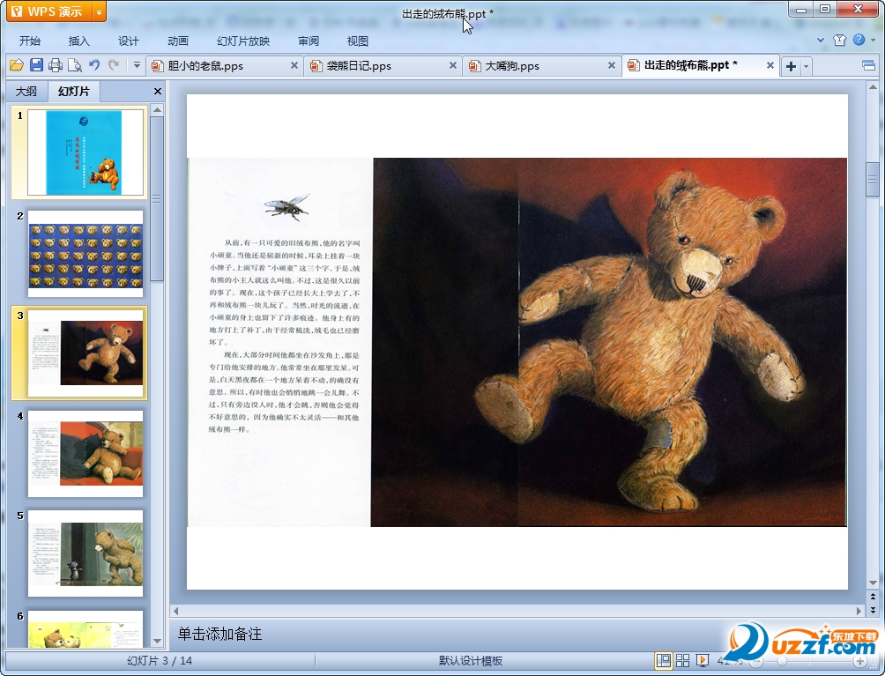Save the presentation with the floppy disk icon

[x=36, y=65]
